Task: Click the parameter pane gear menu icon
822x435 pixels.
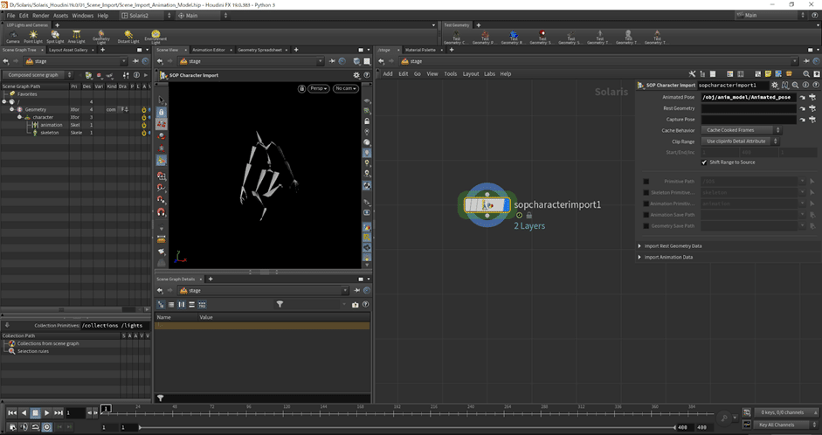Action: (x=775, y=85)
